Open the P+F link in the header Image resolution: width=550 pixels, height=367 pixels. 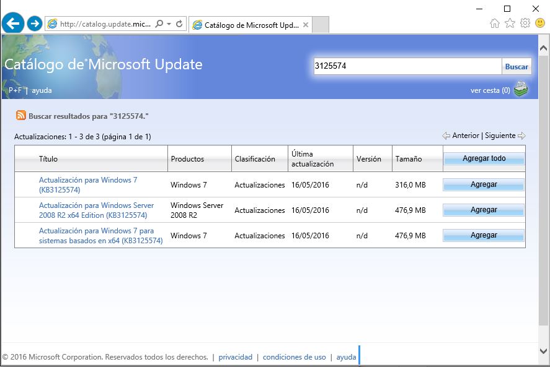(15, 90)
